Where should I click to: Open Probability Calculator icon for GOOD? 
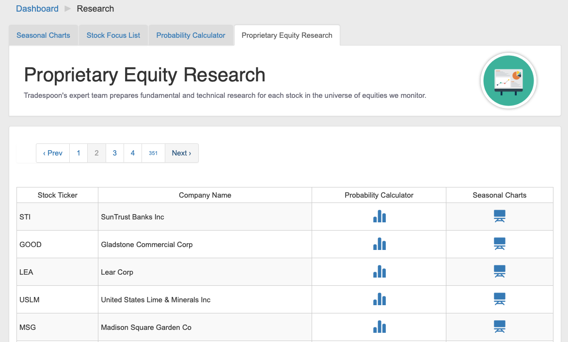click(379, 244)
